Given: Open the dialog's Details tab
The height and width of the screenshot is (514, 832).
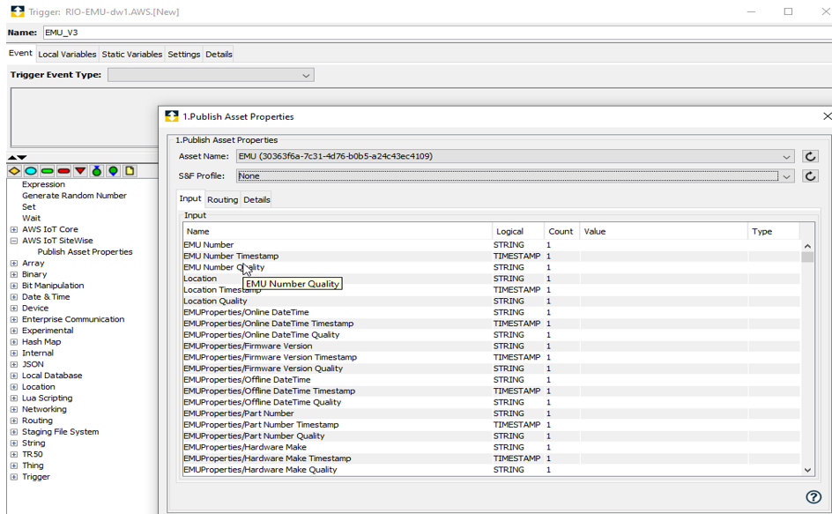Looking at the screenshot, I should (256, 199).
